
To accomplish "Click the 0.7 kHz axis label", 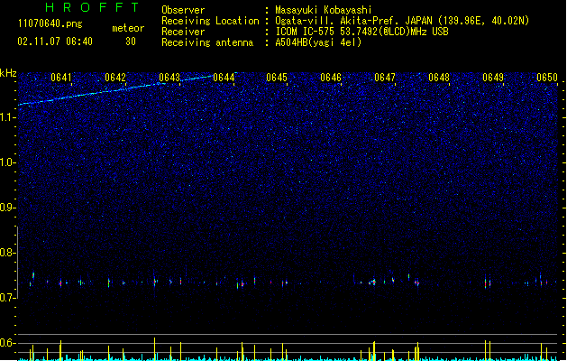I will [7, 298].
